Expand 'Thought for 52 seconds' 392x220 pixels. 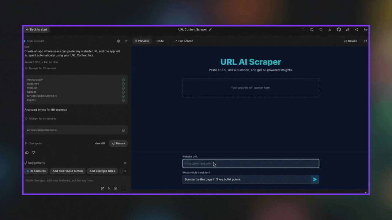41,68
